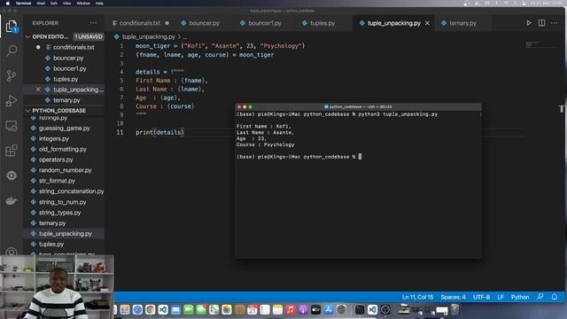567x319 pixels.
Task: Collapse the PYTHON_CODEBASE folder section
Action: tap(65, 110)
